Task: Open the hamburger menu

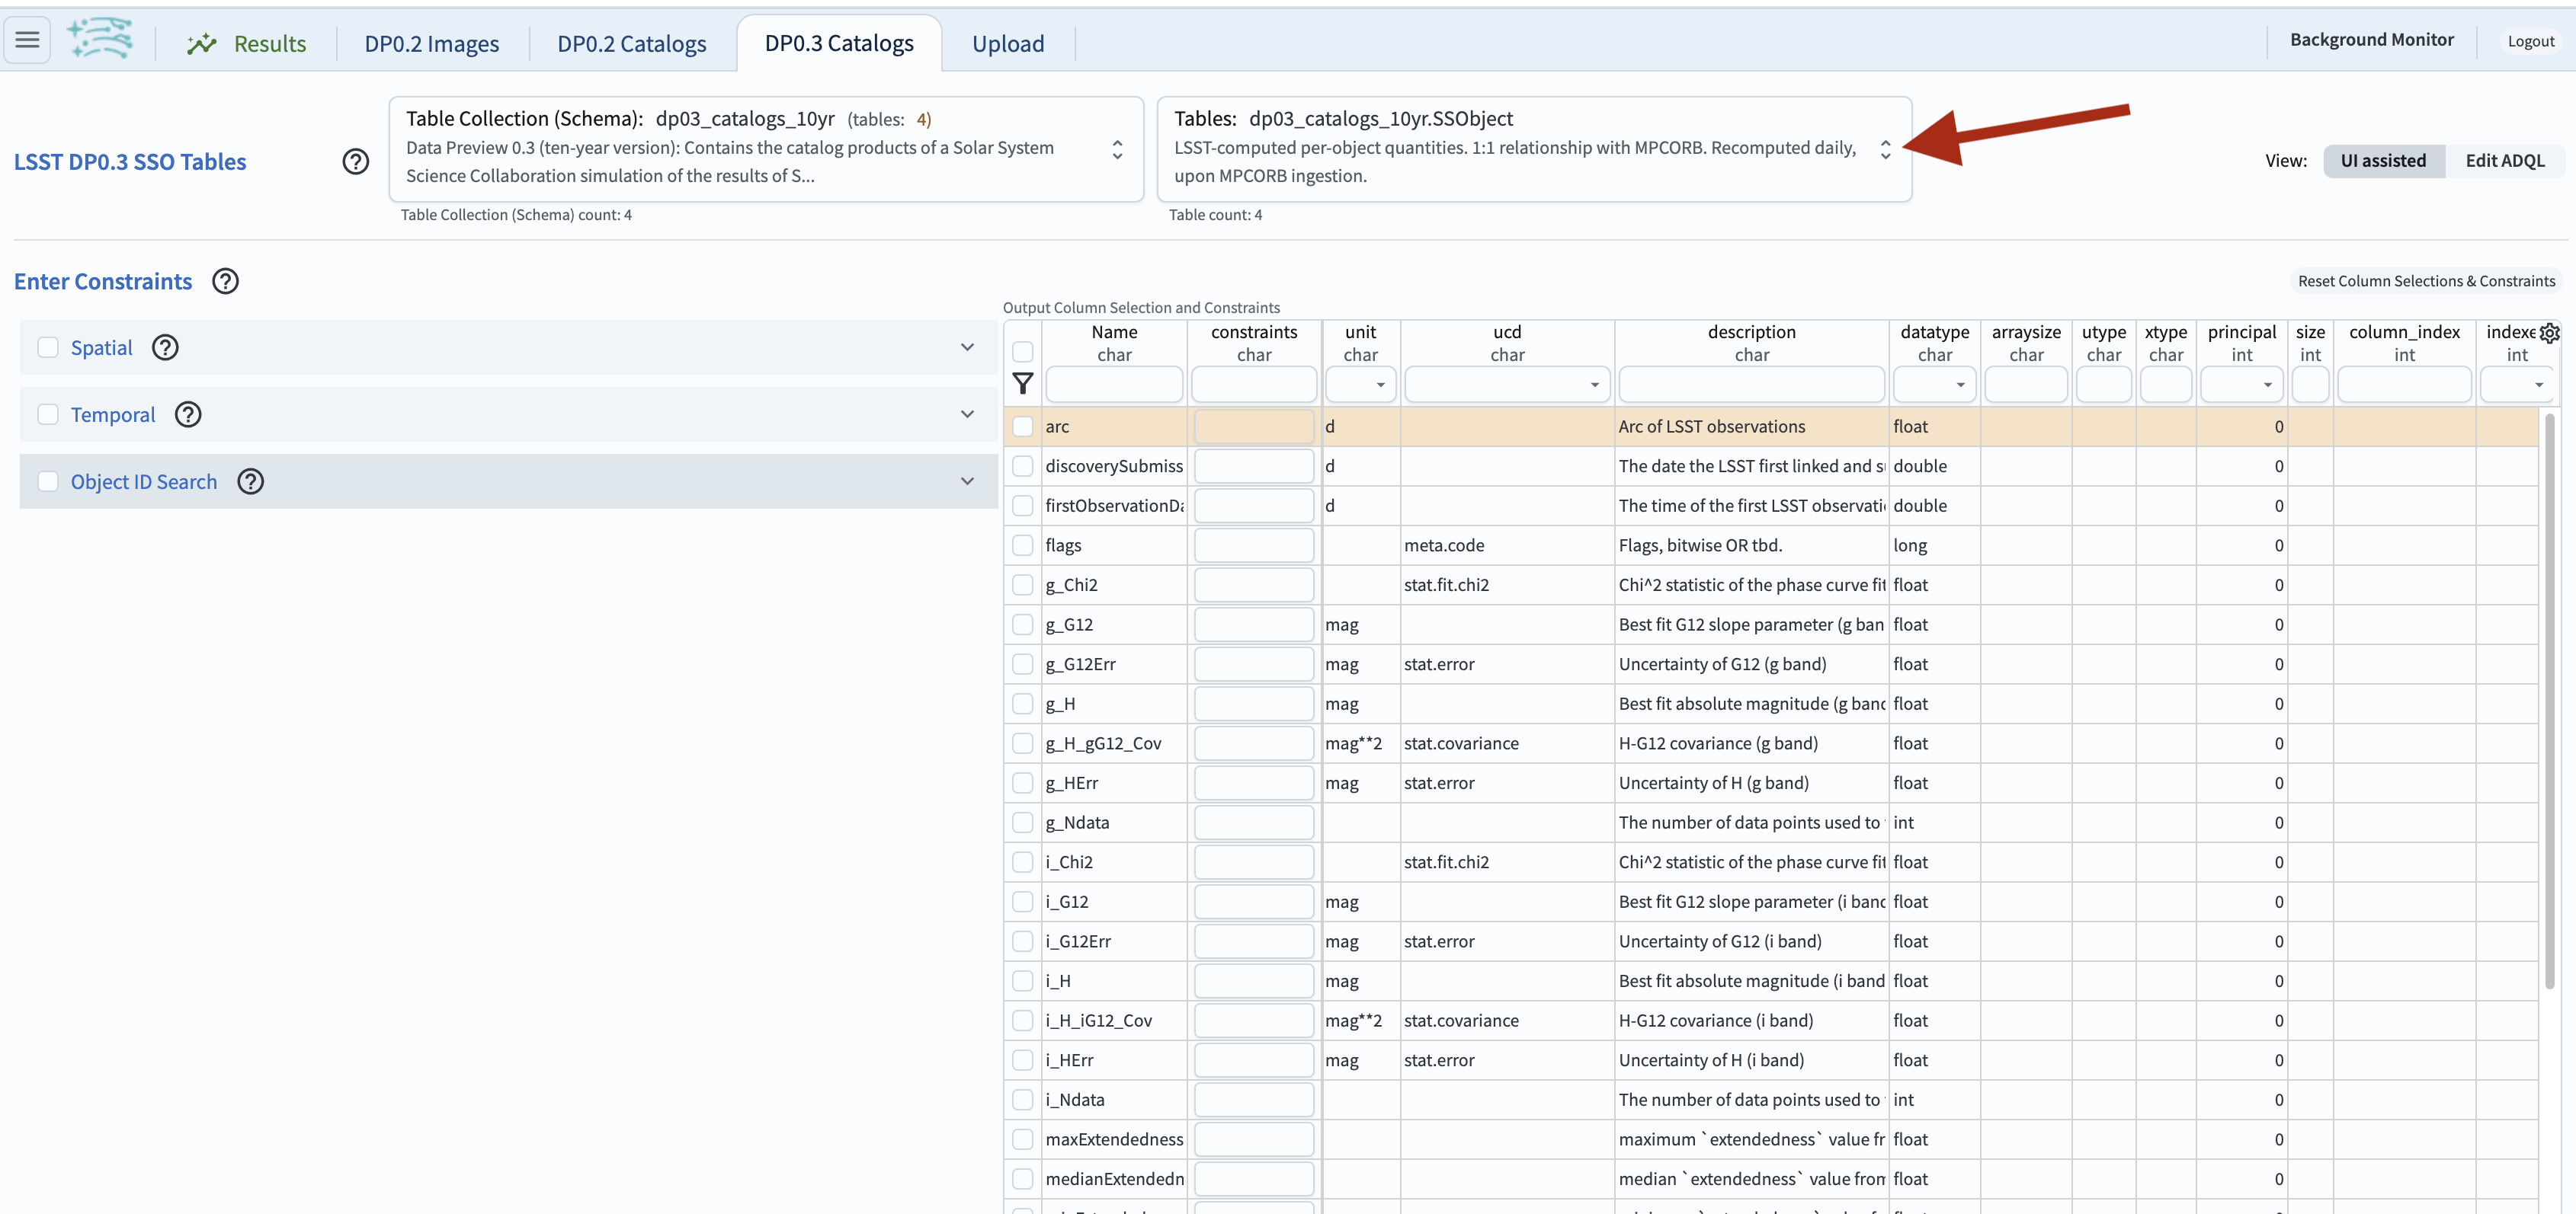Action: [x=27, y=41]
